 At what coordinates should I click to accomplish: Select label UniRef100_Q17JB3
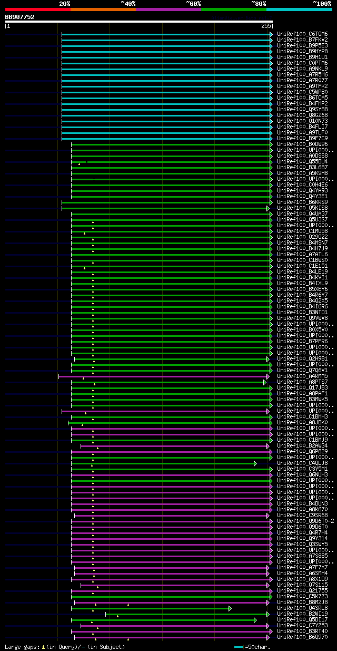(x=302, y=387)
